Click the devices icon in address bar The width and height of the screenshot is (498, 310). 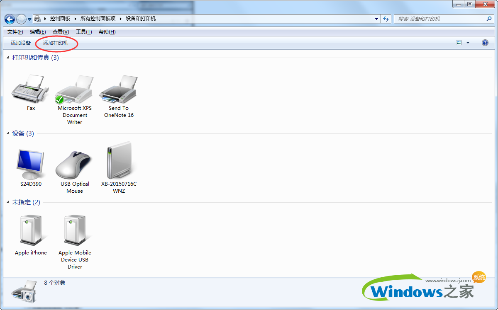click(37, 19)
